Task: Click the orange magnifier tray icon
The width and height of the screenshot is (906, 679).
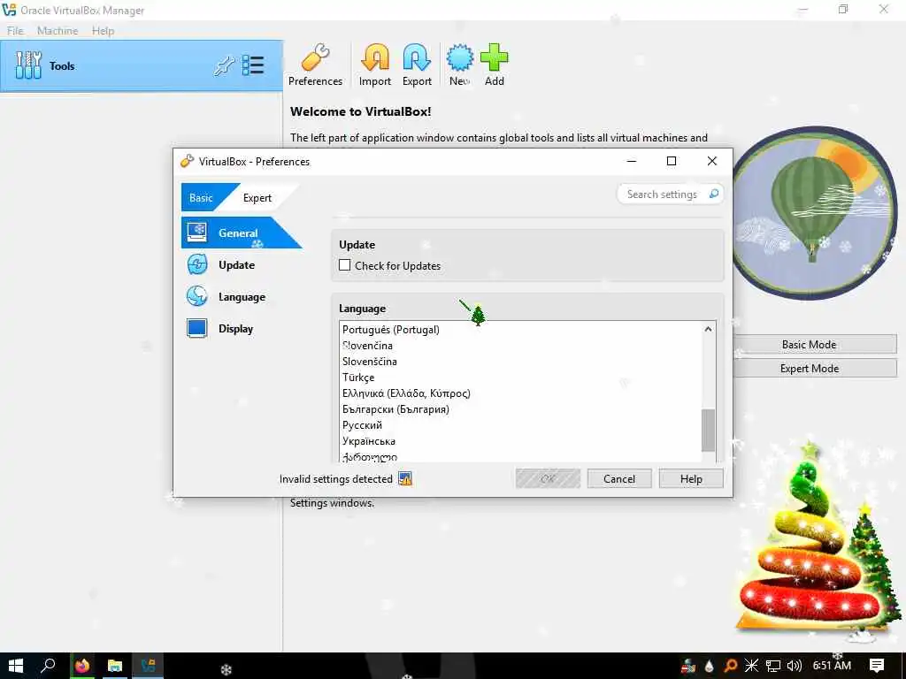Action: tap(730, 666)
